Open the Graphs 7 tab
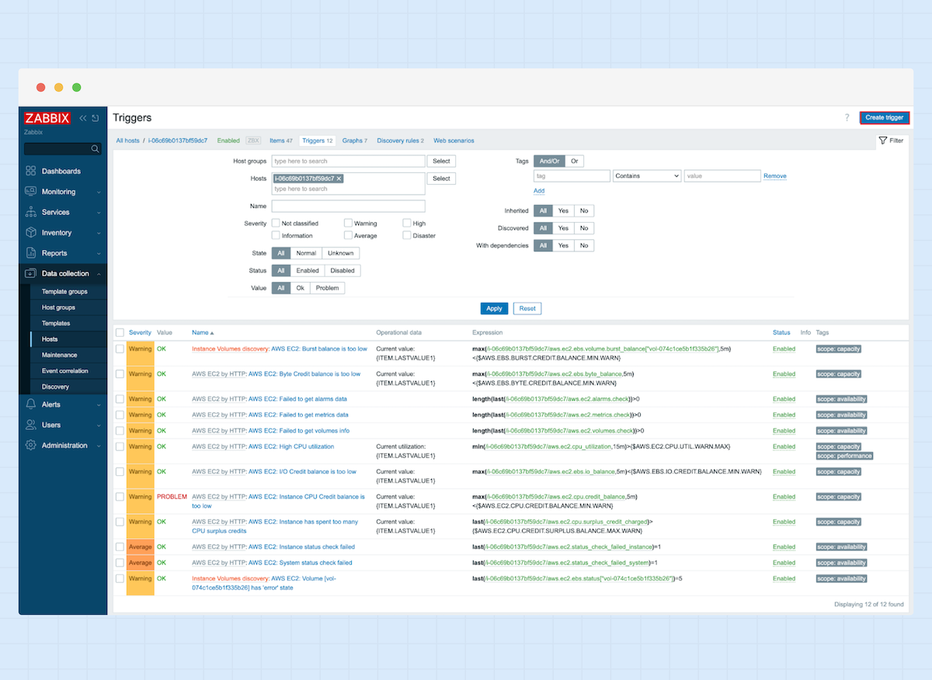Screen dimensions: 932x680 pyautogui.click(x=355, y=141)
